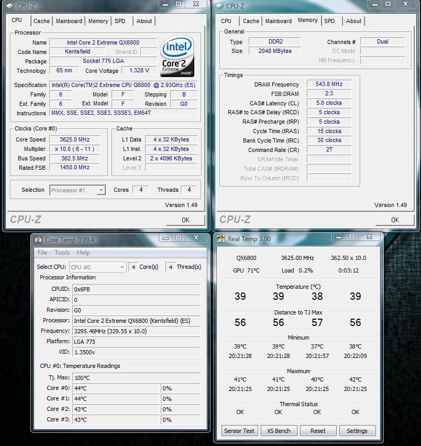The height and width of the screenshot is (446, 421).
Task: Click Tj. Max field 100°C
Action: [x=137, y=378]
